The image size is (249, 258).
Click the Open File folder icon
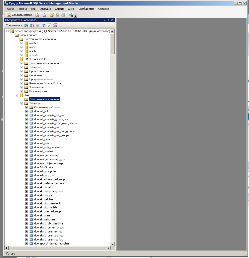click(52, 15)
